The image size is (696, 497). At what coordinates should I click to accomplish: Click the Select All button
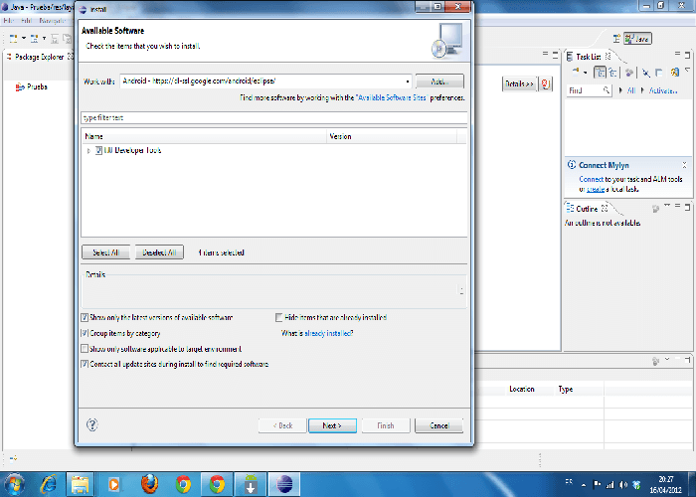[106, 252]
